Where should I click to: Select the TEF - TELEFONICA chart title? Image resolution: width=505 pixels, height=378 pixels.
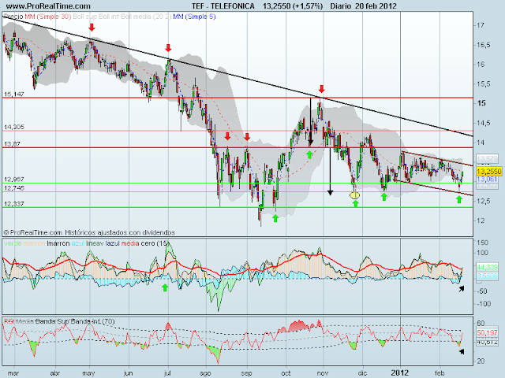coord(223,6)
